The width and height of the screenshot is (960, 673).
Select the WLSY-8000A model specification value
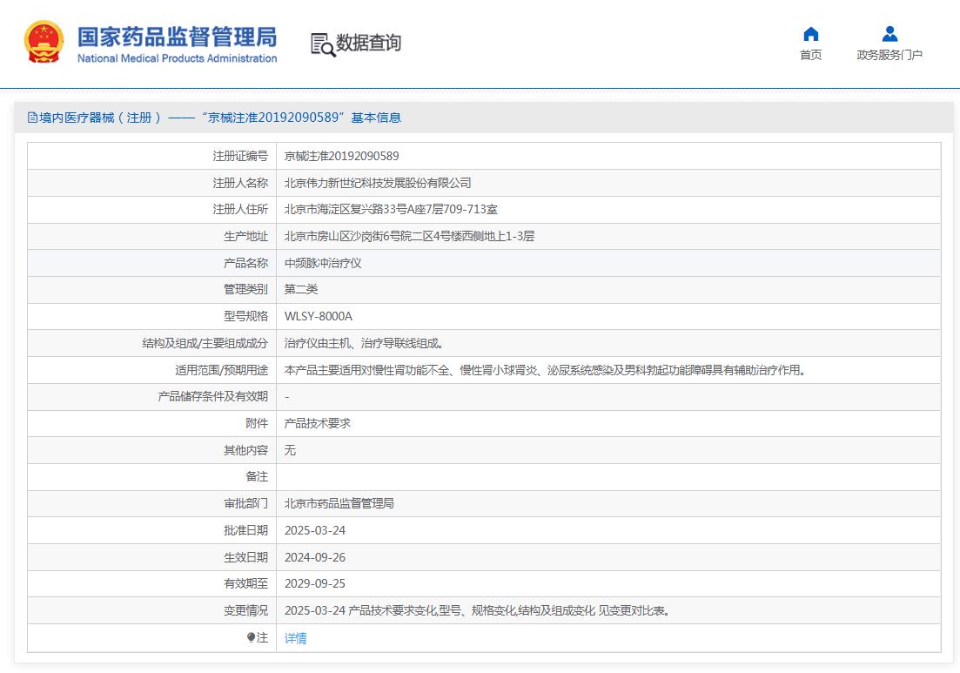pos(319,316)
